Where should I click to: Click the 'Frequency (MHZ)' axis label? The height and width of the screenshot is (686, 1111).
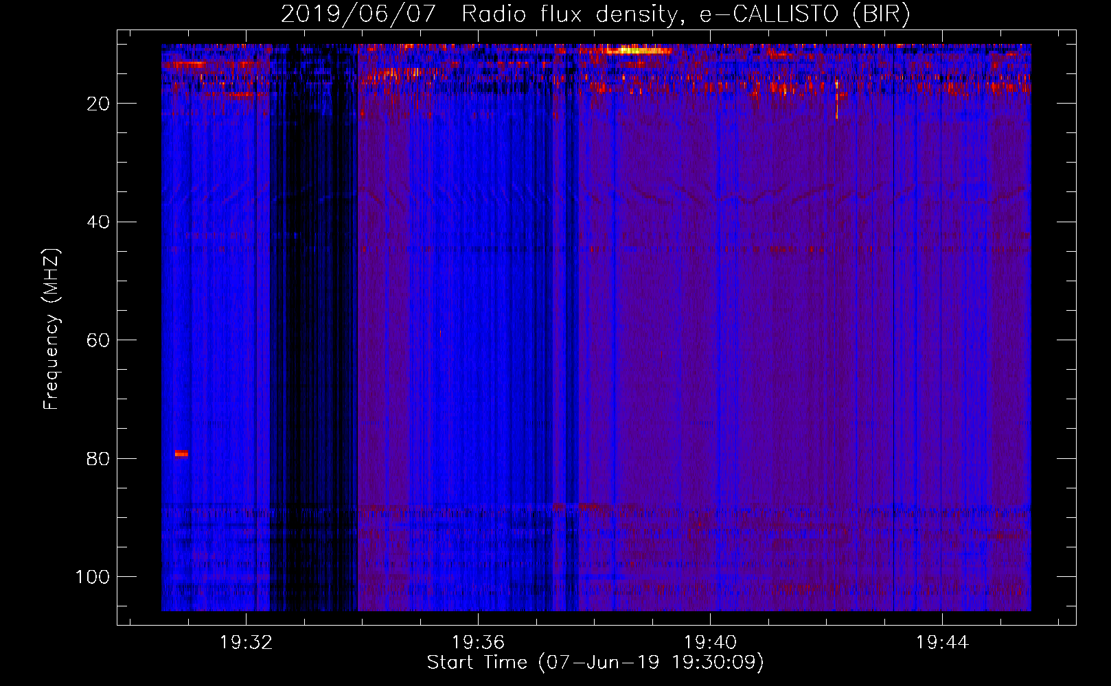[x=51, y=329]
